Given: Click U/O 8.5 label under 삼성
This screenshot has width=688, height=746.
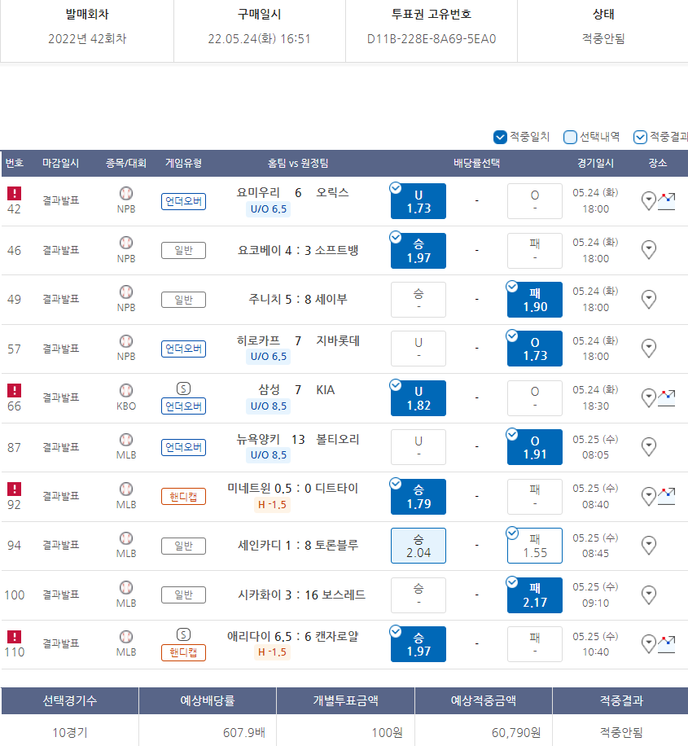Looking at the screenshot, I should 269,406.
